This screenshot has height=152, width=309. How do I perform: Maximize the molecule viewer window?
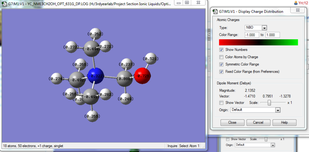click(x=187, y=3)
